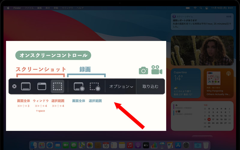Open App Store from the Dock

click(178, 145)
